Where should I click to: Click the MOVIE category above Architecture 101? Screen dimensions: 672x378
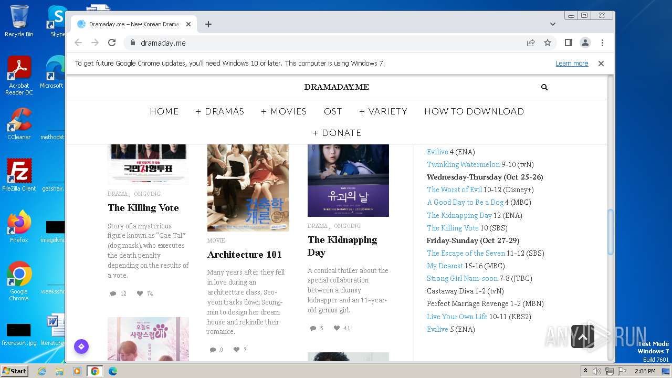click(x=216, y=240)
